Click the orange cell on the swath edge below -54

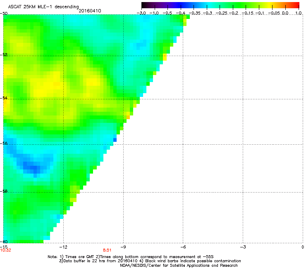(x=128, y=117)
